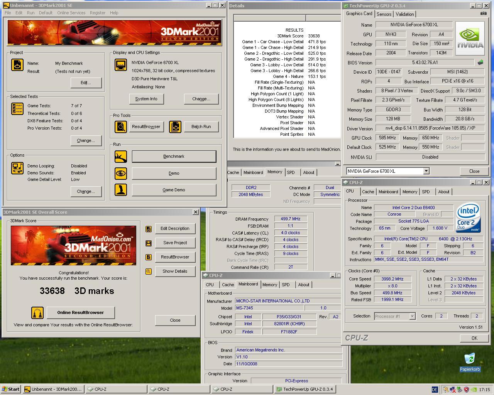The image size is (494, 395).
Task: Click the Core Speed 3998.2 MHz field
Action: (392, 279)
